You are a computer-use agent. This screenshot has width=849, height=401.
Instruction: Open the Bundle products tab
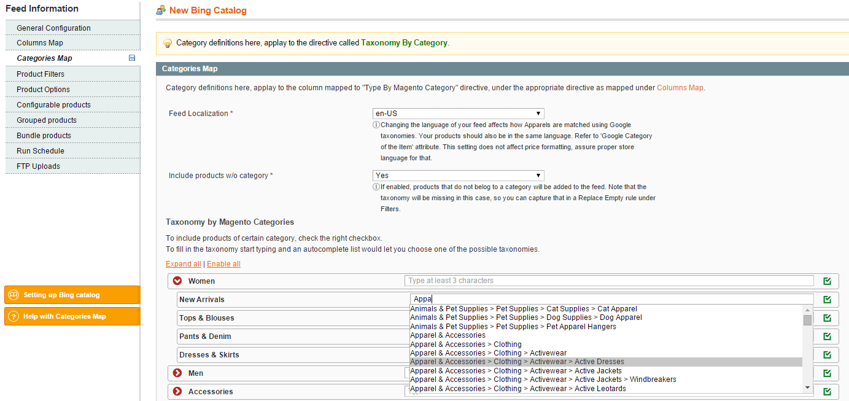point(72,135)
